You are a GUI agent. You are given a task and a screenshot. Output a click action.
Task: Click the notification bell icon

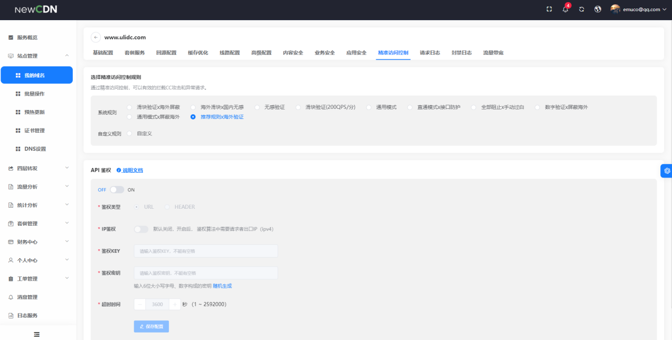click(565, 10)
